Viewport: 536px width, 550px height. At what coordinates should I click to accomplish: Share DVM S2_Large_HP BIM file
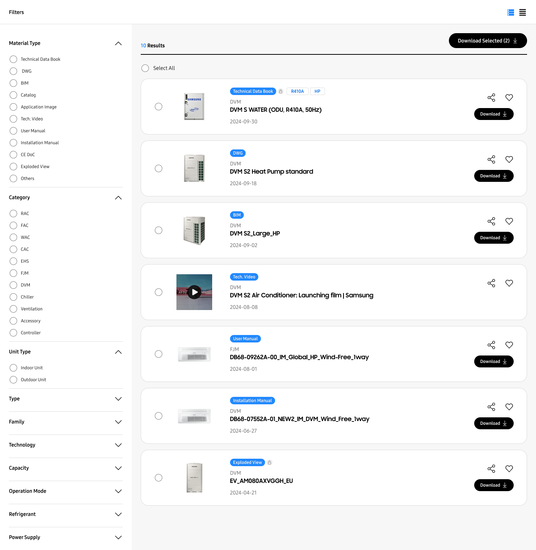coord(491,221)
